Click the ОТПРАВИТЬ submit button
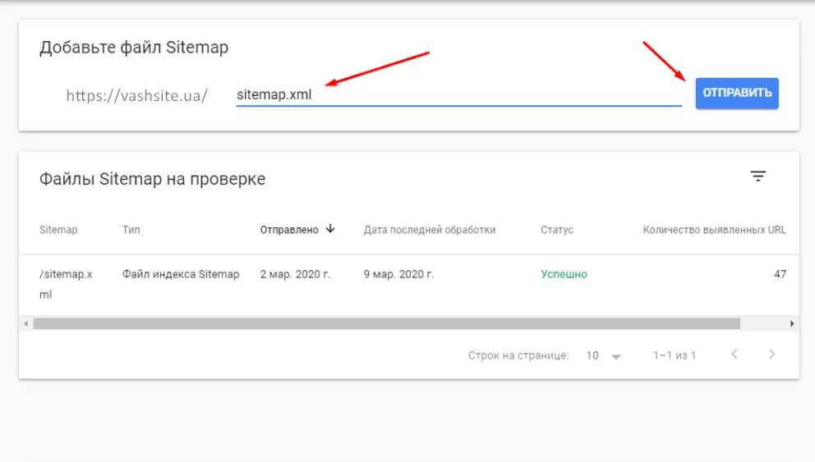 (x=737, y=93)
